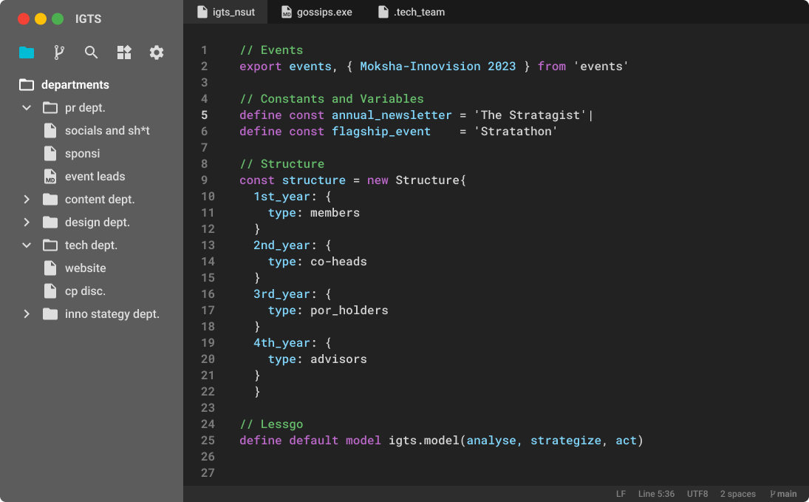Open the website file
The image size is (809, 502).
pyautogui.click(x=86, y=268)
